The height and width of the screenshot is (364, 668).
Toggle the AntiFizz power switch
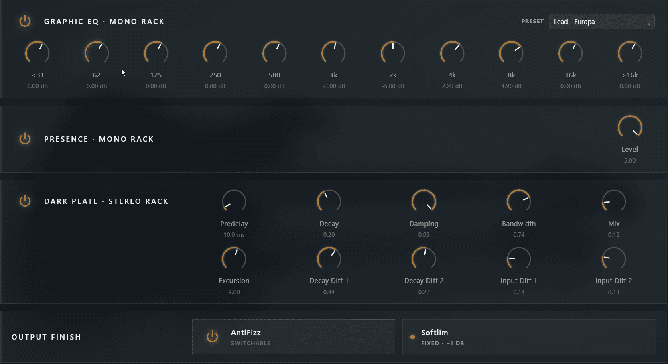[x=212, y=336]
